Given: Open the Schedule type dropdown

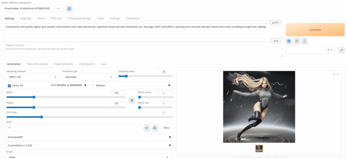Looking at the screenshot, I should [89, 77].
